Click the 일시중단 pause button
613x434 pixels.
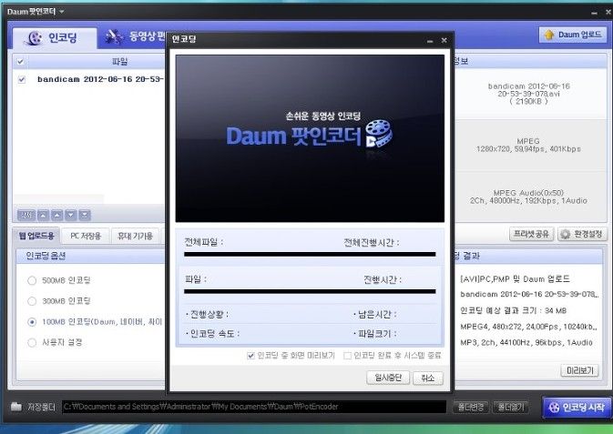click(x=388, y=378)
